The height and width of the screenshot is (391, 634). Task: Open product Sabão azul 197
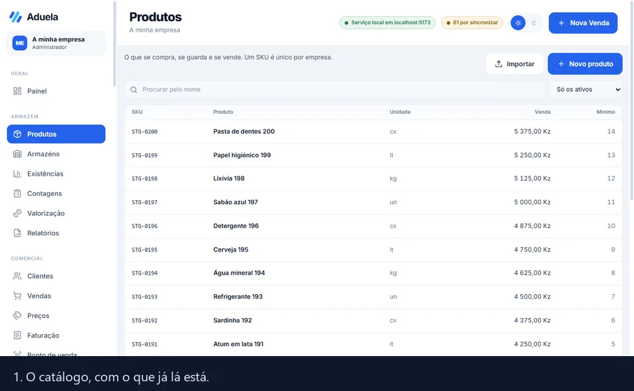click(x=235, y=202)
